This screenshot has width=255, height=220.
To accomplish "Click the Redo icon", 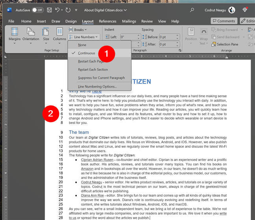I will [68, 10].
